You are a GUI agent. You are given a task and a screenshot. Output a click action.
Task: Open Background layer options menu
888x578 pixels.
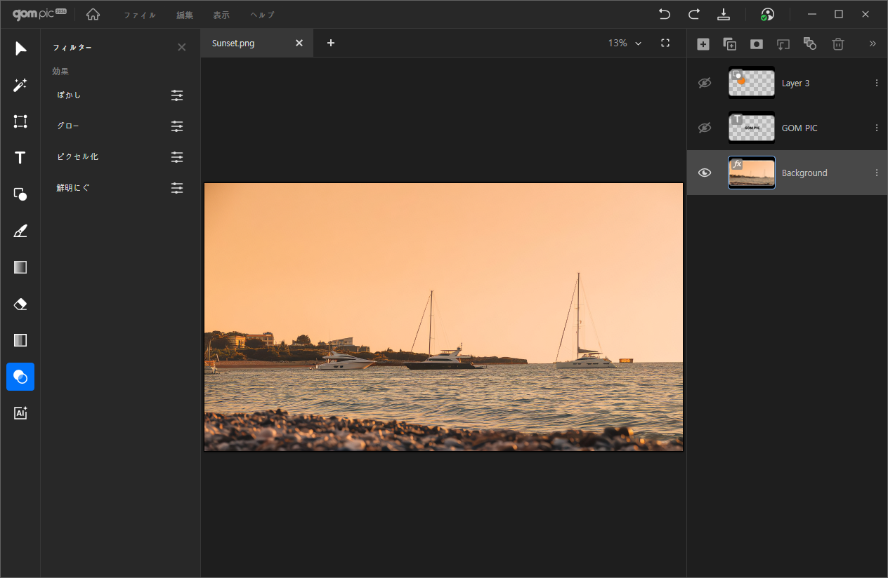coord(876,173)
